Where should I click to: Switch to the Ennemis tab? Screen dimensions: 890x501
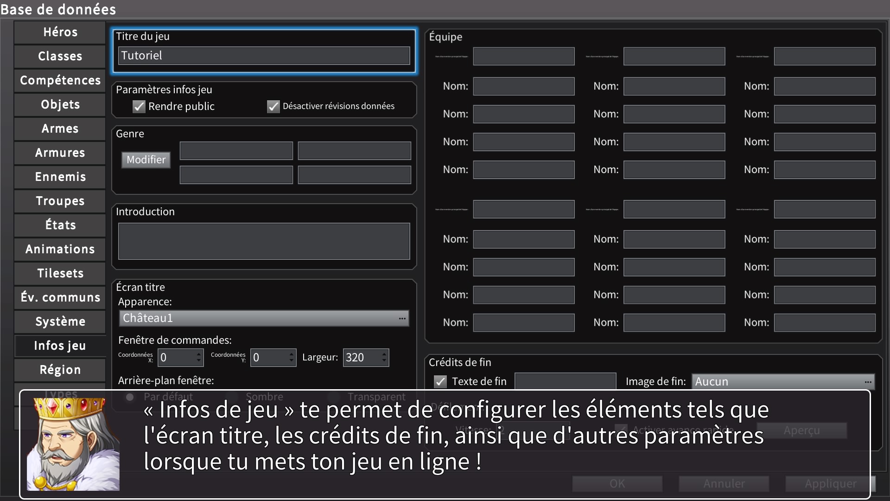60,177
